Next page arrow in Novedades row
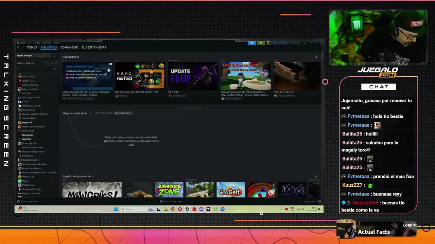 (316, 57)
